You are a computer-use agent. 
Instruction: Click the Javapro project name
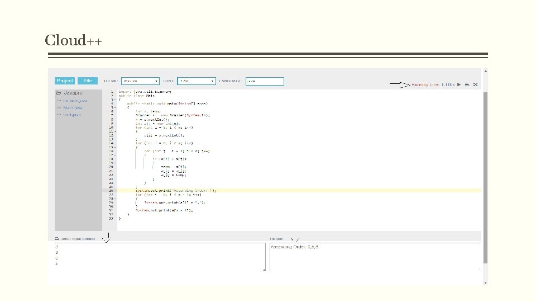coord(73,92)
